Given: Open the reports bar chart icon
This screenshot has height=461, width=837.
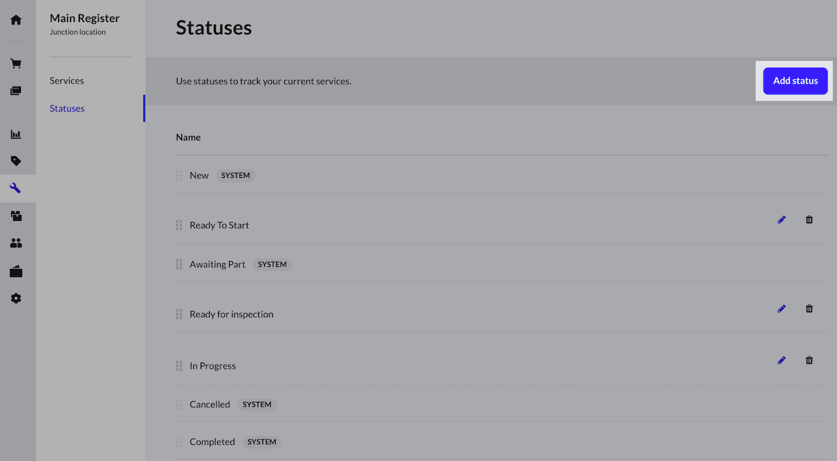Looking at the screenshot, I should pyautogui.click(x=16, y=134).
